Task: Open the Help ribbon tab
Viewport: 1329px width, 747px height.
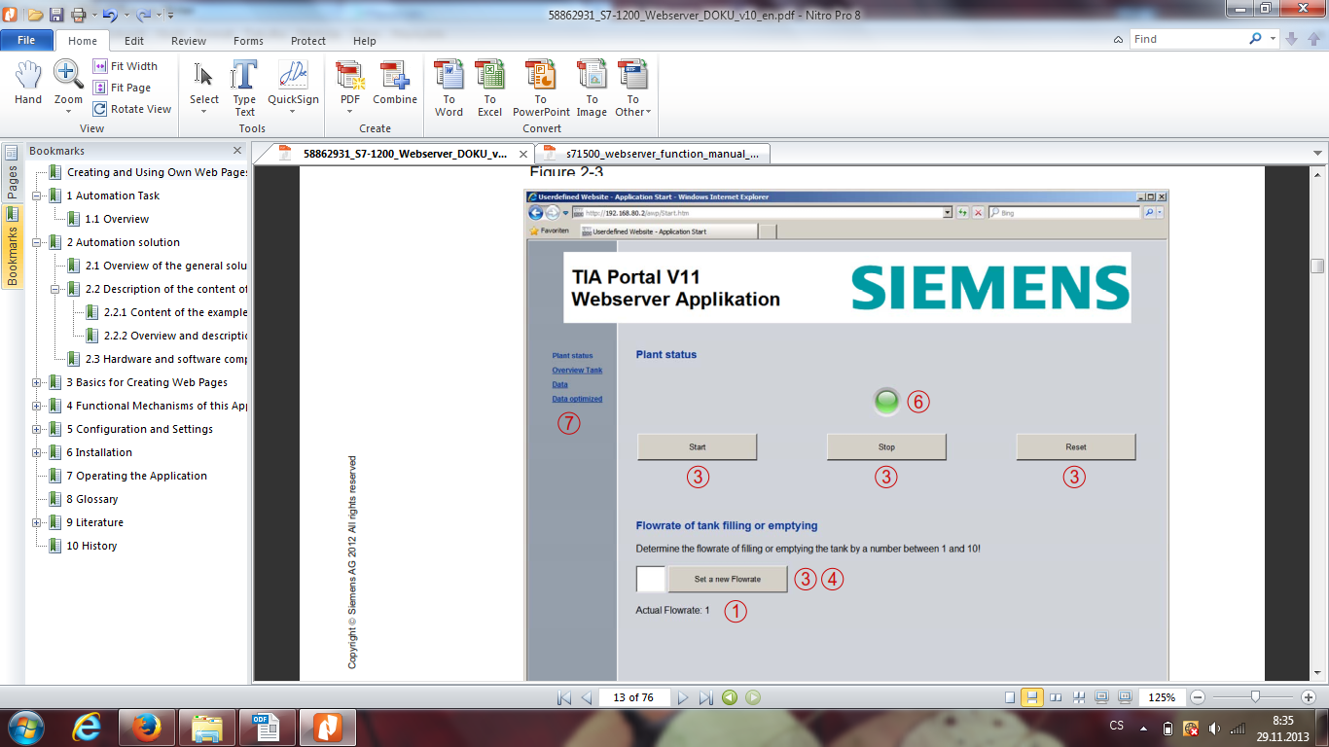Action: pyautogui.click(x=365, y=41)
